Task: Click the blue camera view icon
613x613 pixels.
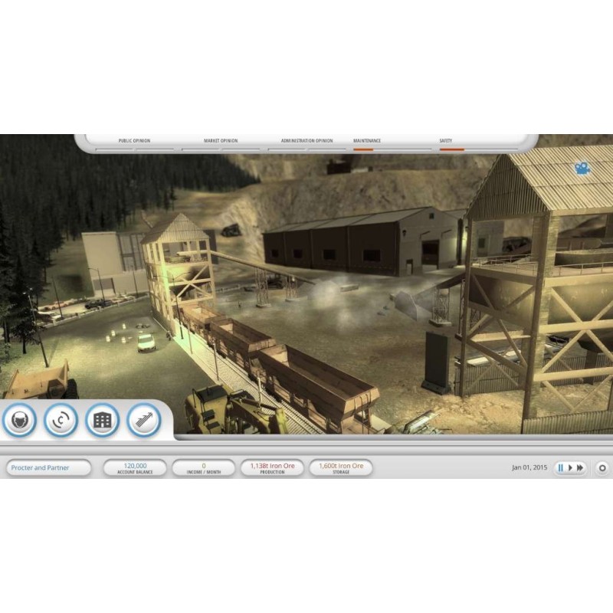Action: tap(583, 168)
